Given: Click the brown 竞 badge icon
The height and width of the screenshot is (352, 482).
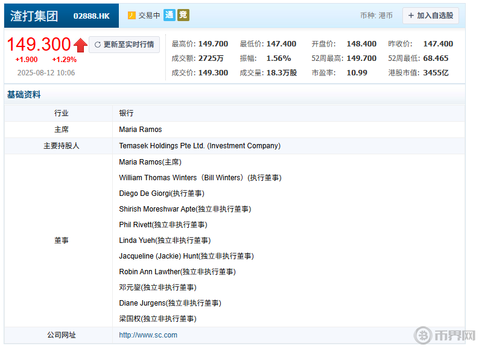Looking at the screenshot, I should point(183,15).
